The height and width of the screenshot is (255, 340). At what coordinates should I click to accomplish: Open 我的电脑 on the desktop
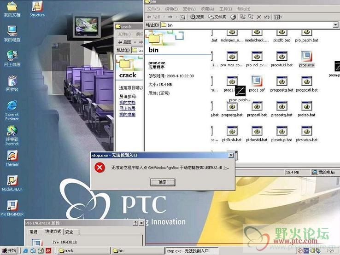click(x=12, y=34)
